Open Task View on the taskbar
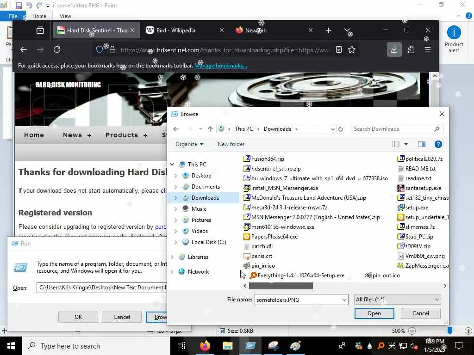 (x=181, y=346)
